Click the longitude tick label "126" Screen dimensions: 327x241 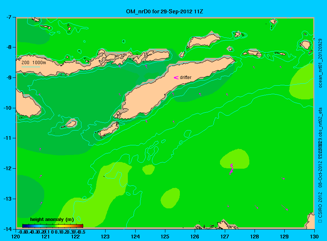point(195,237)
